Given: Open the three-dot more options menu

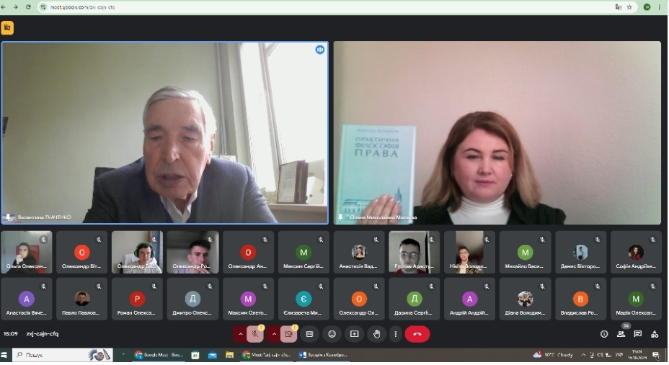Looking at the screenshot, I should pyautogui.click(x=395, y=334).
